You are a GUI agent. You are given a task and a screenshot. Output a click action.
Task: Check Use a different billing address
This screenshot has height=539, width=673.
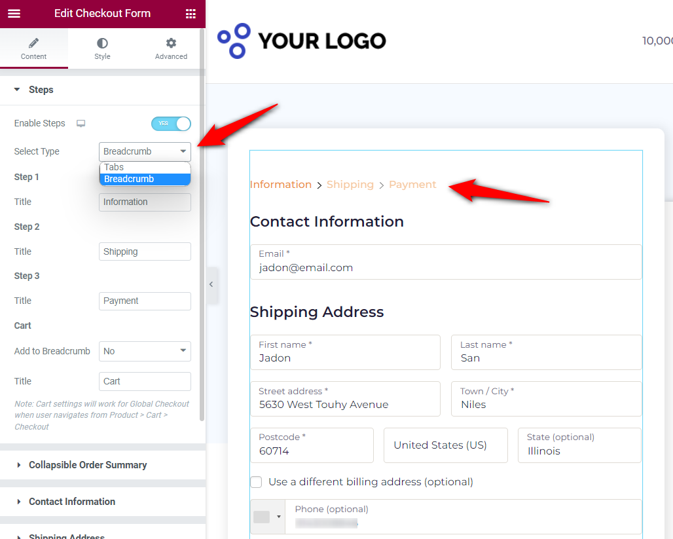pos(256,482)
